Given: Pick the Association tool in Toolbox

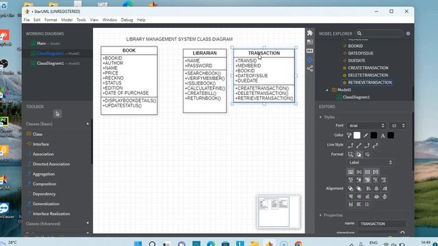Looking at the screenshot, I should pos(43,154).
